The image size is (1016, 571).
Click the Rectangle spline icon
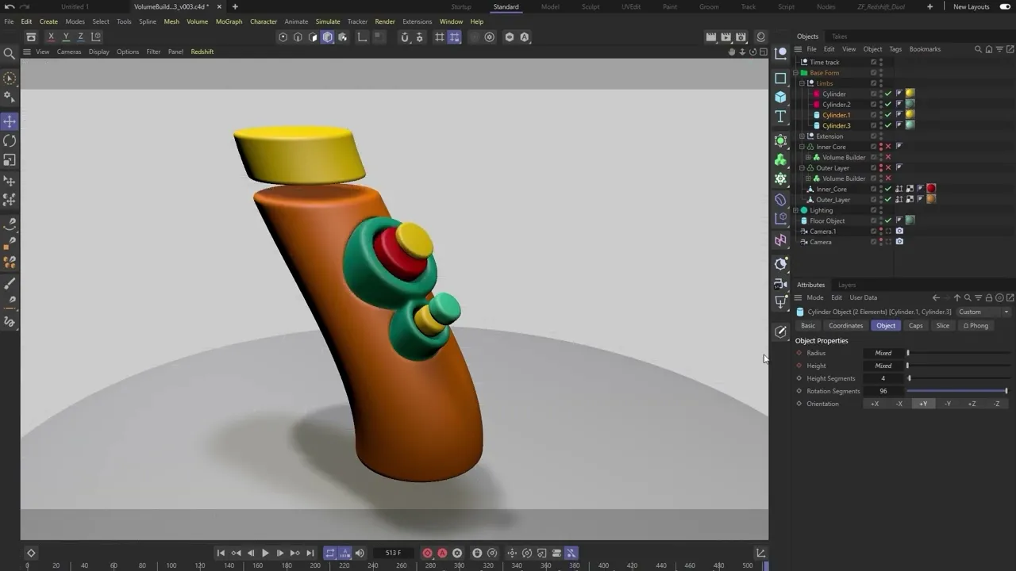click(x=781, y=78)
